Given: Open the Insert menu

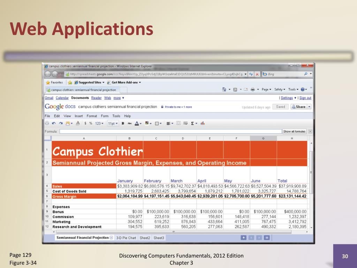Looking at the screenshot, I should click(78, 116).
